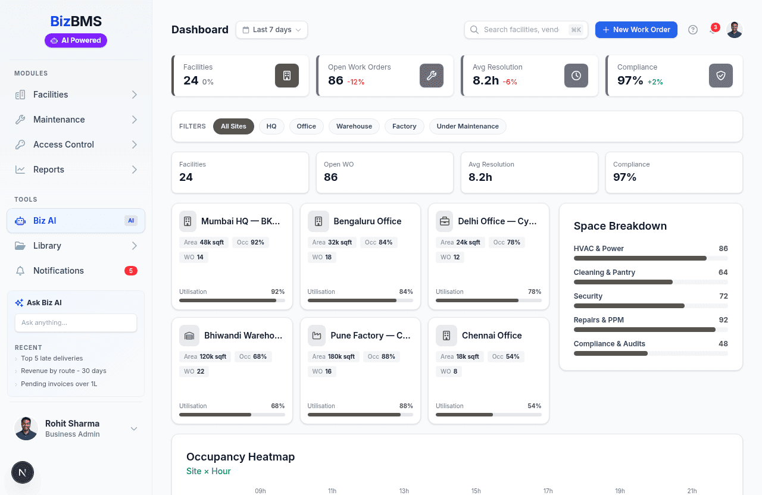
Task: Enable the Under Maintenance filter chip
Action: [467, 126]
